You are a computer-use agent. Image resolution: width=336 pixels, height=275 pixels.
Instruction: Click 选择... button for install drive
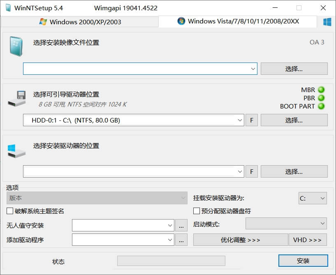(x=294, y=171)
